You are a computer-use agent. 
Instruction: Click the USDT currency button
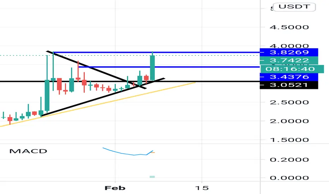[x=295, y=7]
